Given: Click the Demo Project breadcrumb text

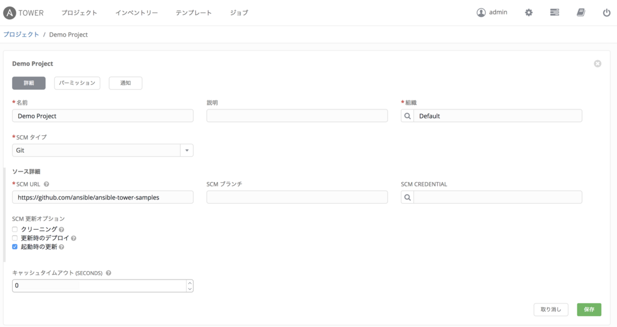Looking at the screenshot, I should tap(69, 34).
